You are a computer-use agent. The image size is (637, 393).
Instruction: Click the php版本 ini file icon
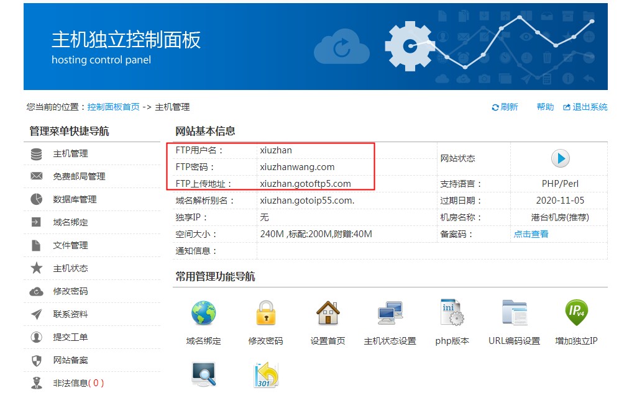coord(452,314)
